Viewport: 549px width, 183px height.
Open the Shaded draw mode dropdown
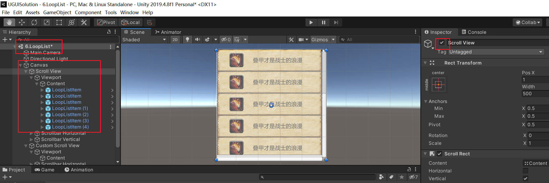tap(144, 39)
